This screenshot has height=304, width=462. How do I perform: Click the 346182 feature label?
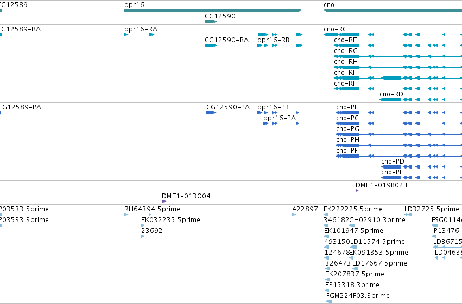click(336, 220)
